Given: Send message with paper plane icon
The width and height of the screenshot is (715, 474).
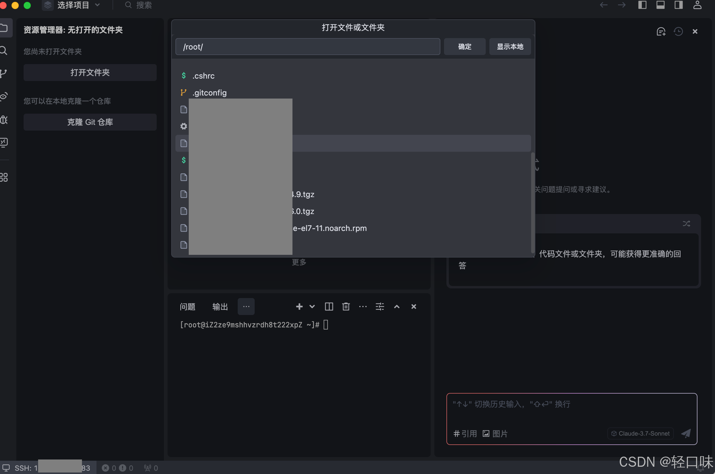Looking at the screenshot, I should tap(686, 433).
